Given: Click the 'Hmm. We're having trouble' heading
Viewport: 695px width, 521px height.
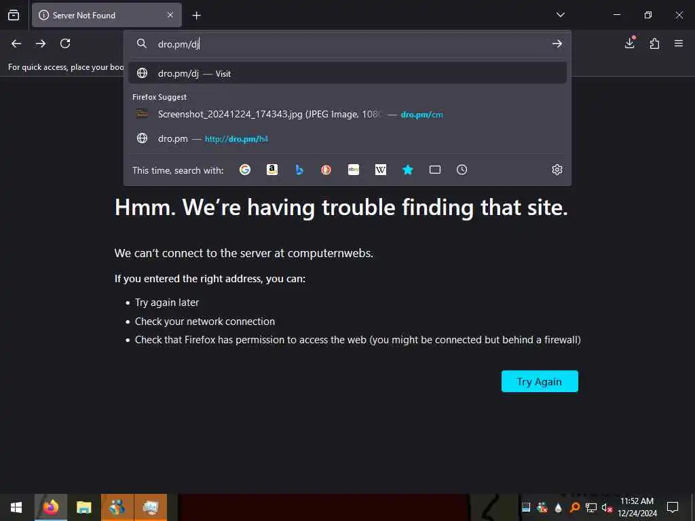Looking at the screenshot, I should point(341,208).
